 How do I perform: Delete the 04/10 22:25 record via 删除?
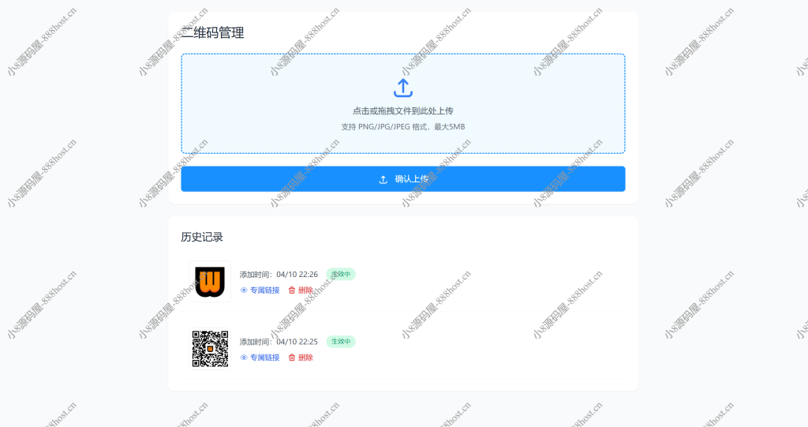coord(301,358)
